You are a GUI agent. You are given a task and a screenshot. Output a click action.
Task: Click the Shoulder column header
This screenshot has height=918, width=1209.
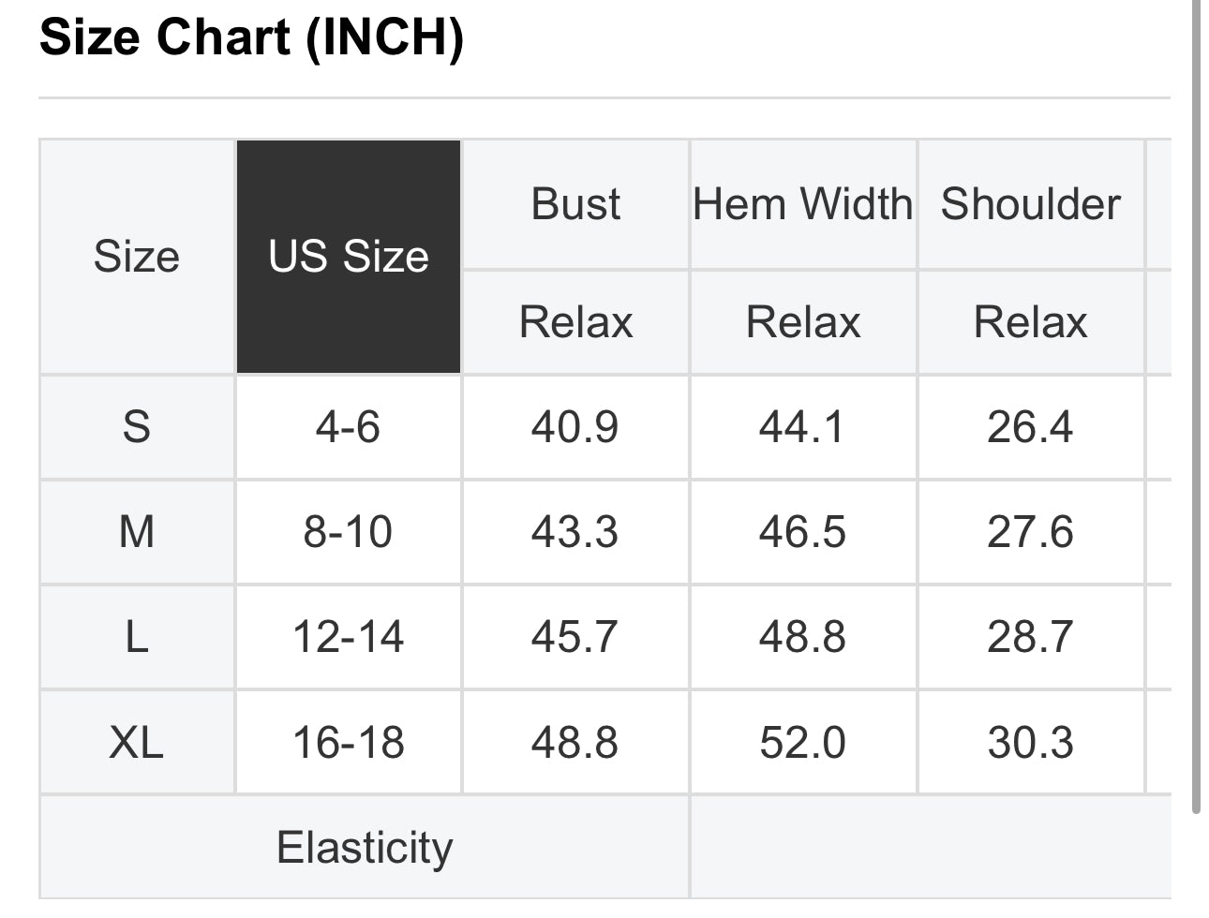click(x=1030, y=204)
